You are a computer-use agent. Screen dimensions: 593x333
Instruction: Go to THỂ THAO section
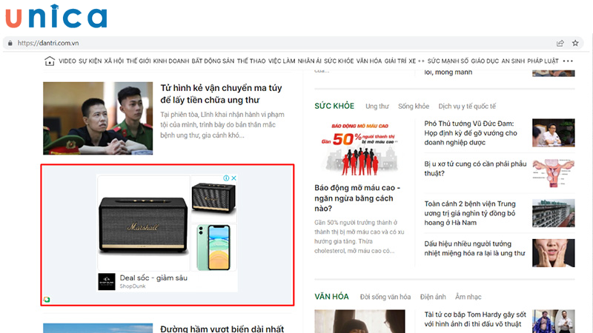tap(251, 61)
